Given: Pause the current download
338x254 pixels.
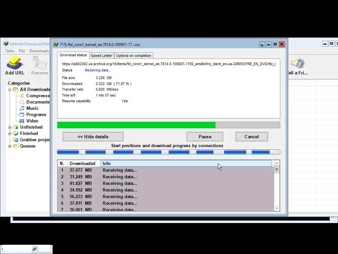Looking at the screenshot, I should tap(205, 137).
